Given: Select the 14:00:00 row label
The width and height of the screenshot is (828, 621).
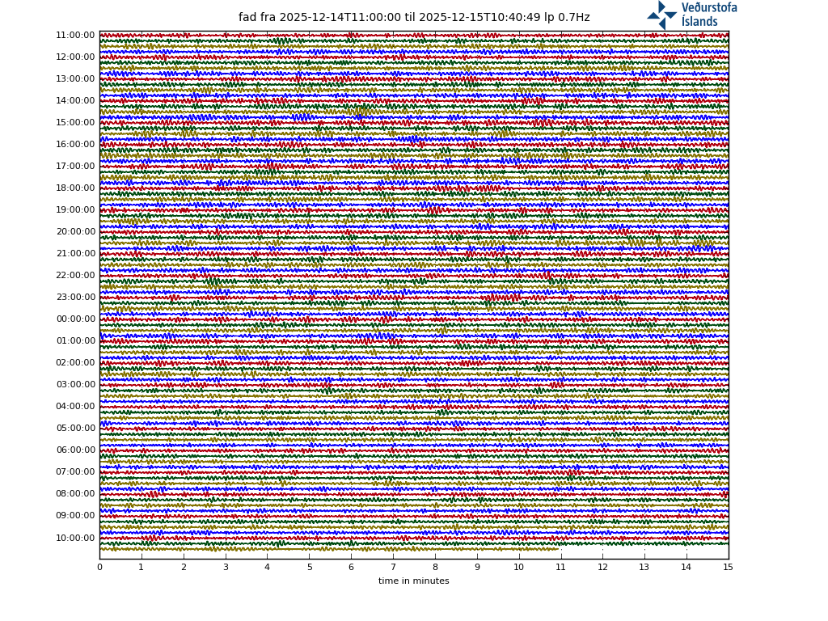Looking at the screenshot, I should coord(75,101).
